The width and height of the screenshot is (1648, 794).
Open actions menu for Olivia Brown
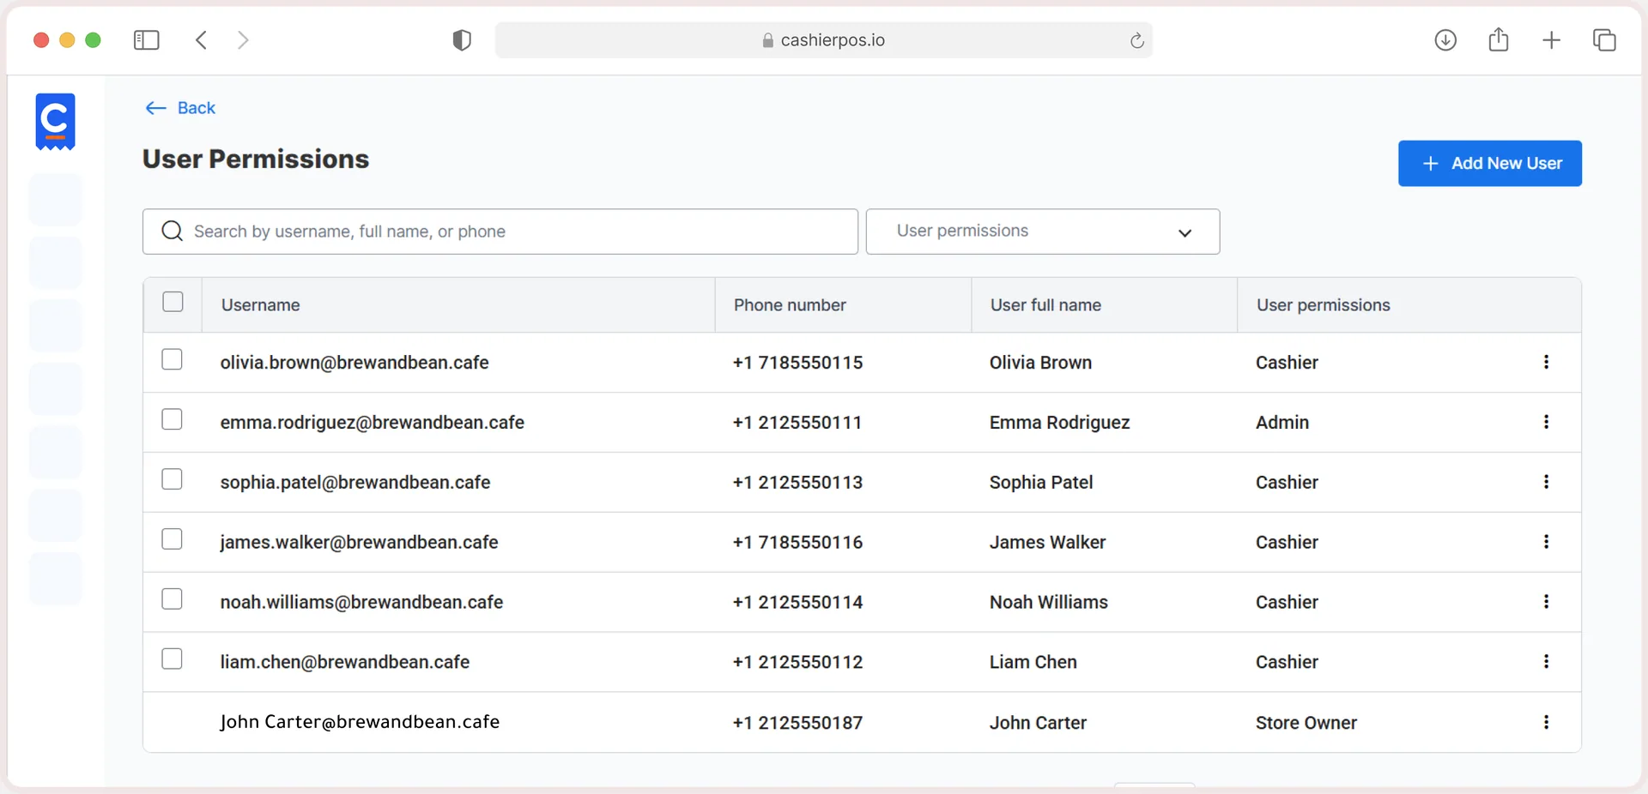tap(1546, 362)
